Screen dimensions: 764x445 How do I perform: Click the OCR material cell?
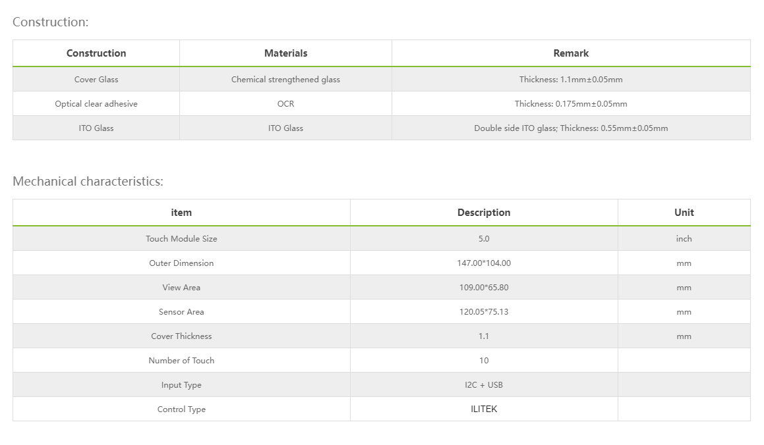point(285,104)
